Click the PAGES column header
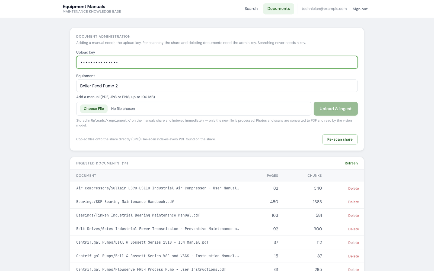 click(x=272, y=176)
